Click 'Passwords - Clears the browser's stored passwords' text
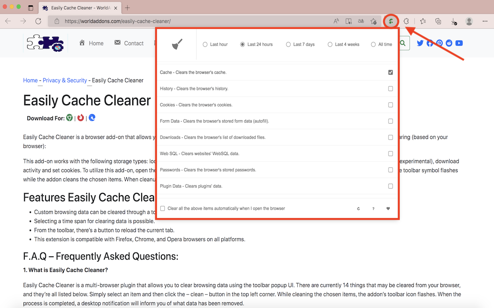494x308 pixels. (x=208, y=170)
